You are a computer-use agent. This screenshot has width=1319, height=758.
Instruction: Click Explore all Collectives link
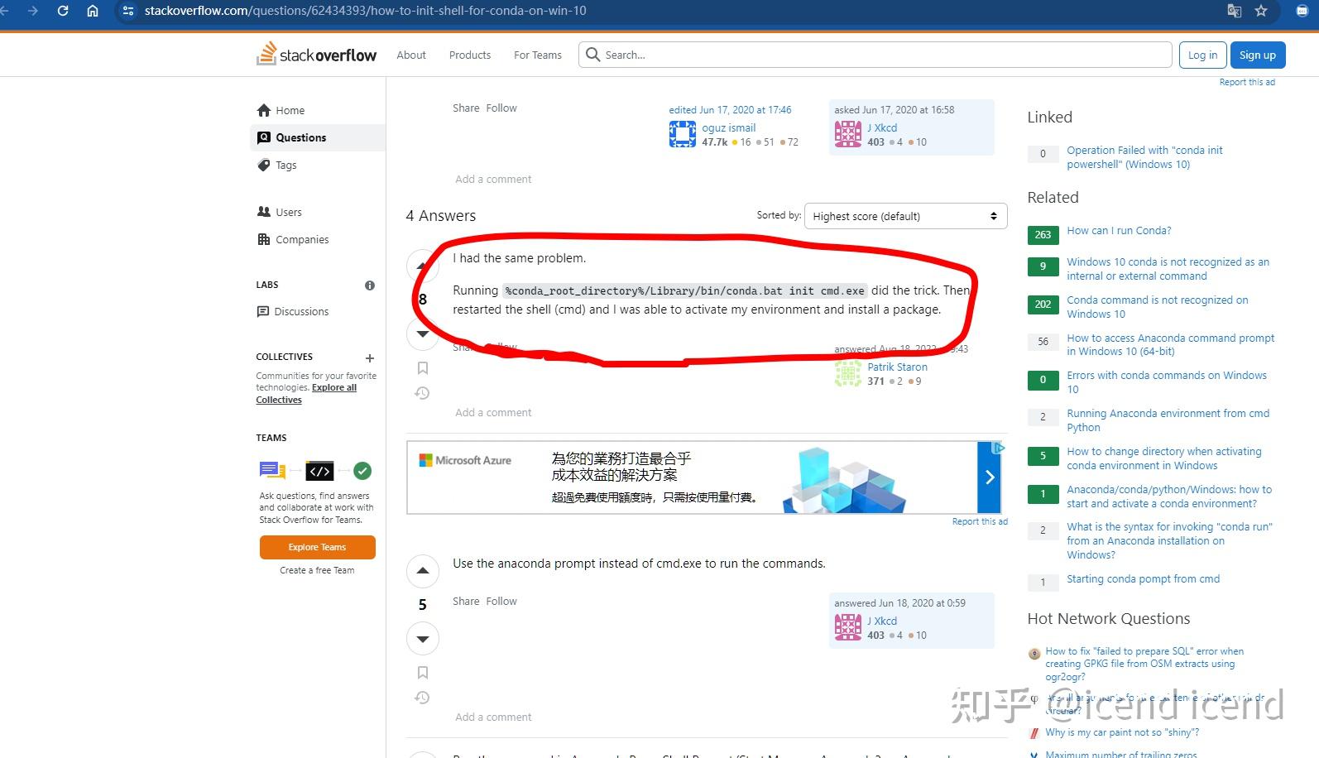pyautogui.click(x=306, y=394)
